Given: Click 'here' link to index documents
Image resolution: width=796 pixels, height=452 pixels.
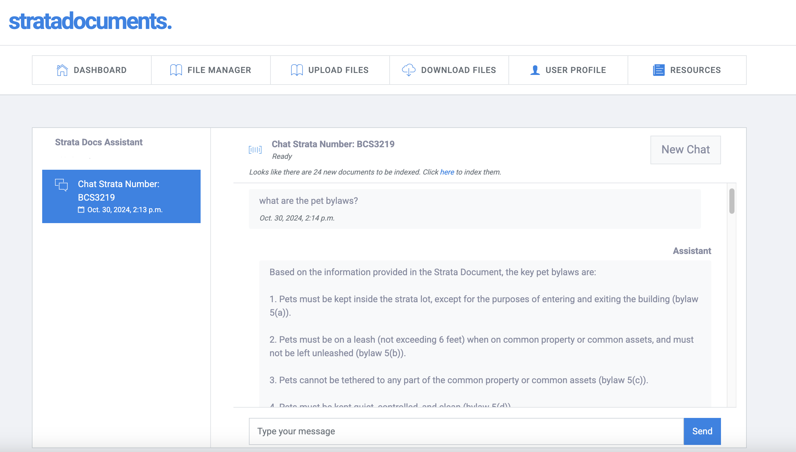Looking at the screenshot, I should pos(447,172).
